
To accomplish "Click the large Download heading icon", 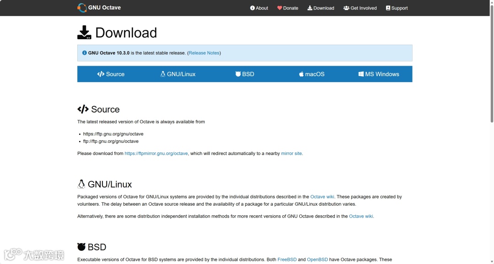I will click(x=84, y=32).
